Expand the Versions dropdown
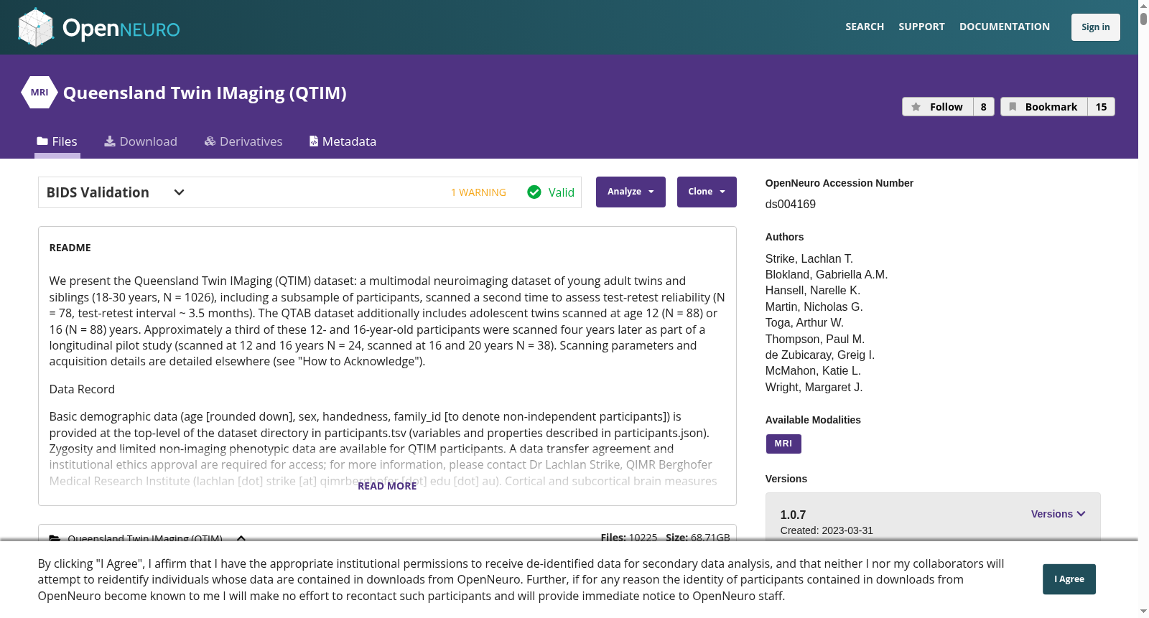The height and width of the screenshot is (618, 1149). point(1059,514)
